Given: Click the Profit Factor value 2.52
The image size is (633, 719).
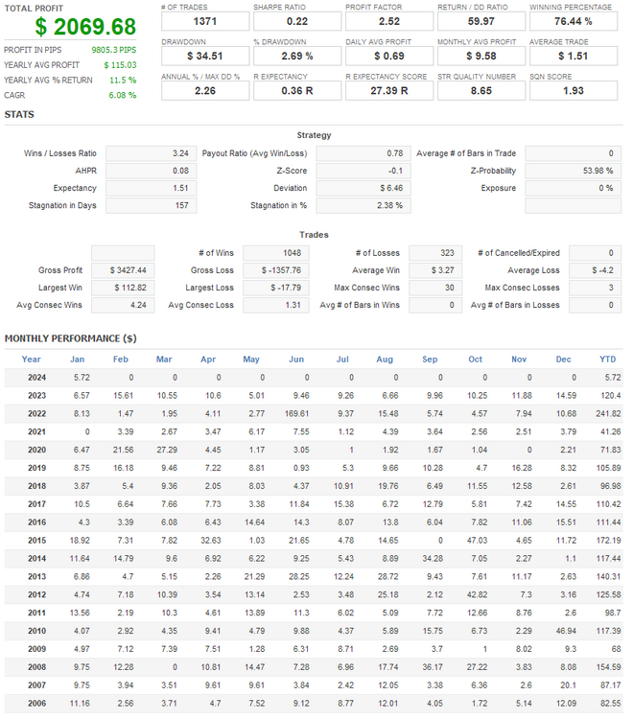Looking at the screenshot, I should click(389, 21).
